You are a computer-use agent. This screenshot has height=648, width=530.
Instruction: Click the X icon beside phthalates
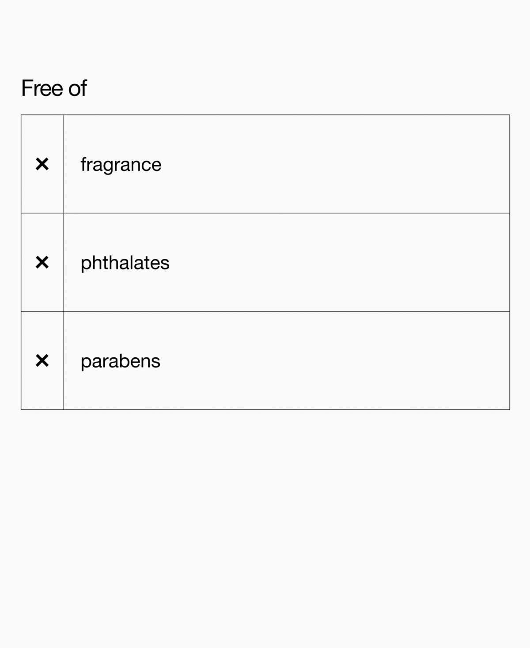[x=42, y=262]
